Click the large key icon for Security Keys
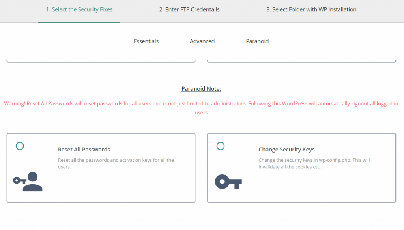Image resolution: width=404 pixels, height=230 pixels. click(x=228, y=181)
